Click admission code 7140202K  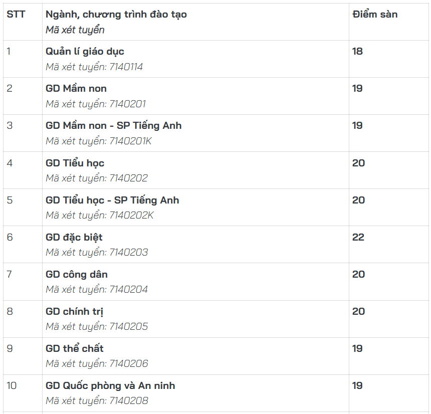point(131,215)
